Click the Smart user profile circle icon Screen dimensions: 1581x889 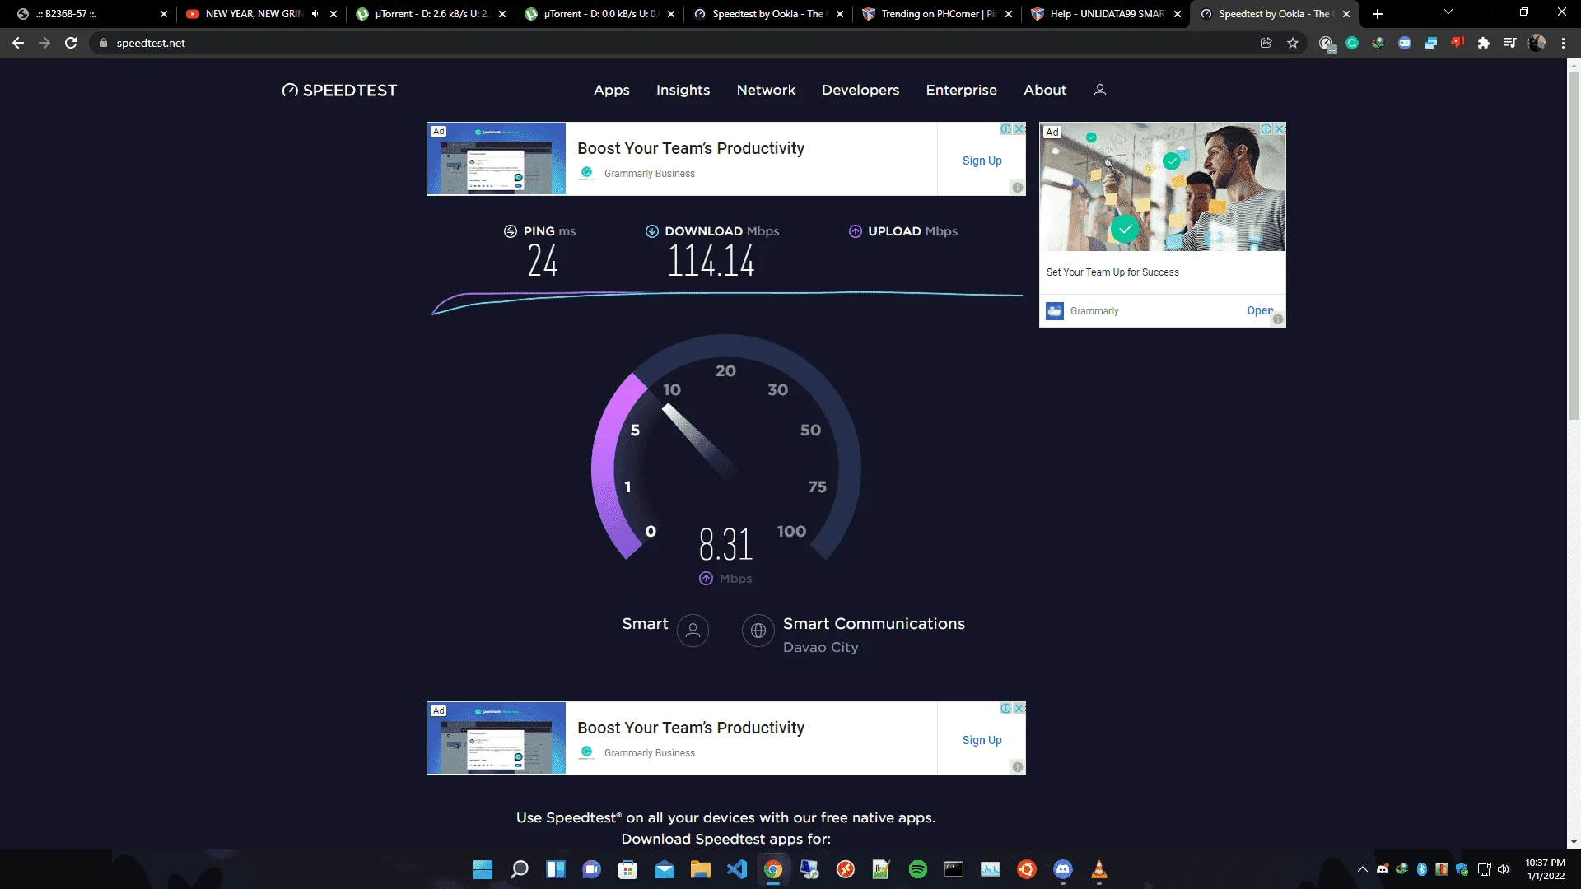pyautogui.click(x=693, y=631)
